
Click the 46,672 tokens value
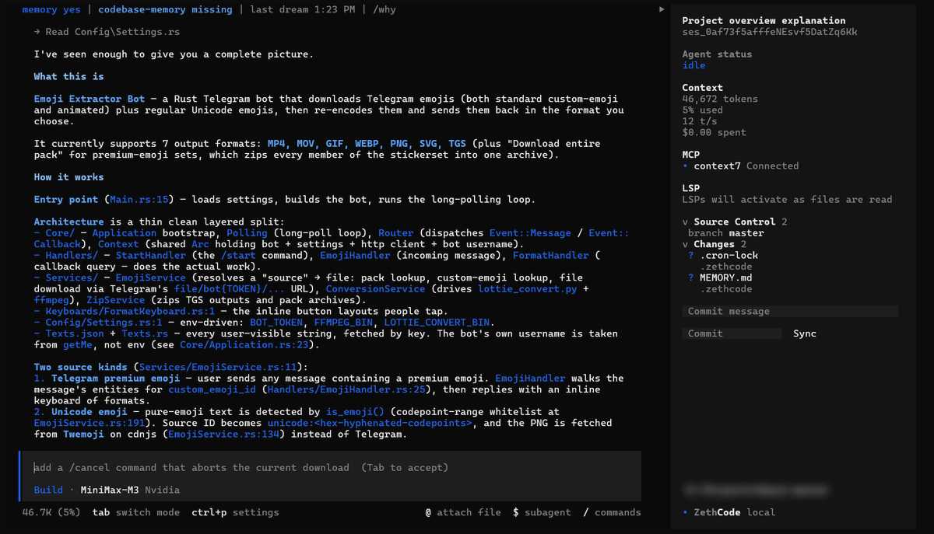click(720, 99)
